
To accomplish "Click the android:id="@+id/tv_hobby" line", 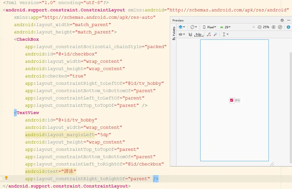I will click(x=61, y=120).
